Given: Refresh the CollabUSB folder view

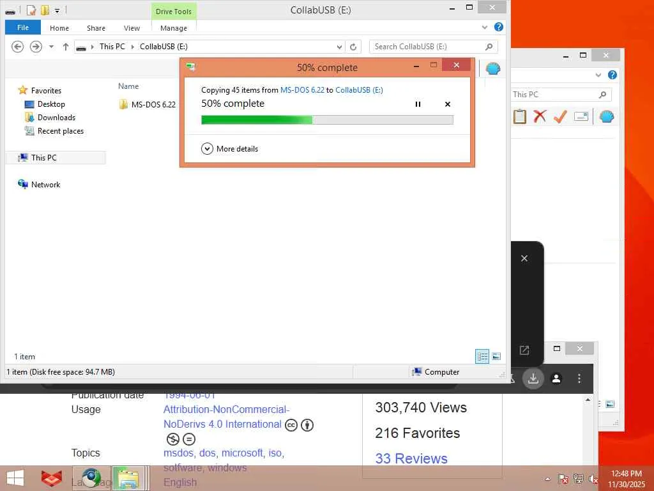Looking at the screenshot, I should [x=353, y=47].
